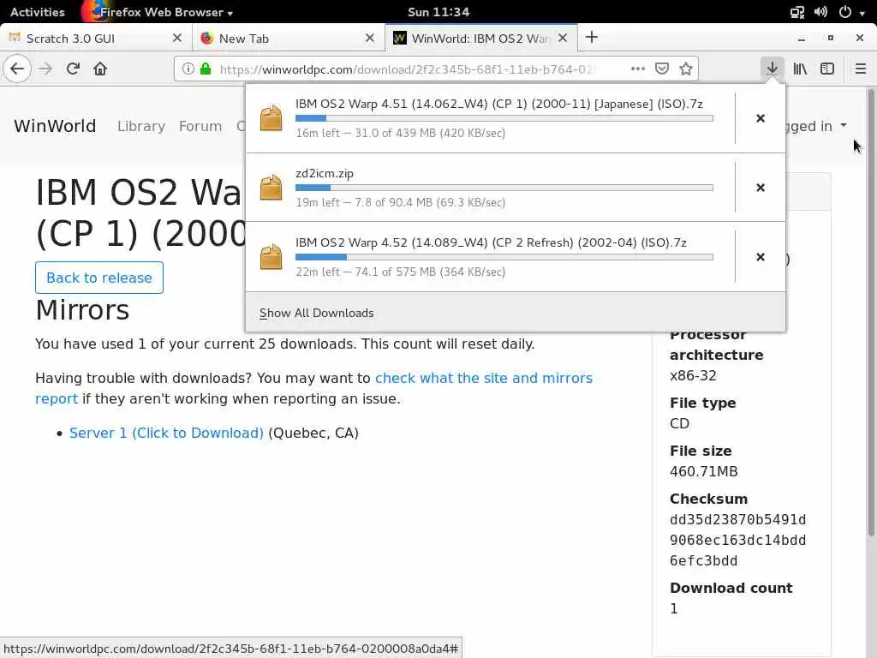This screenshot has height=658, width=877.
Task: Open the GNOME Activities overview
Action: [38, 12]
